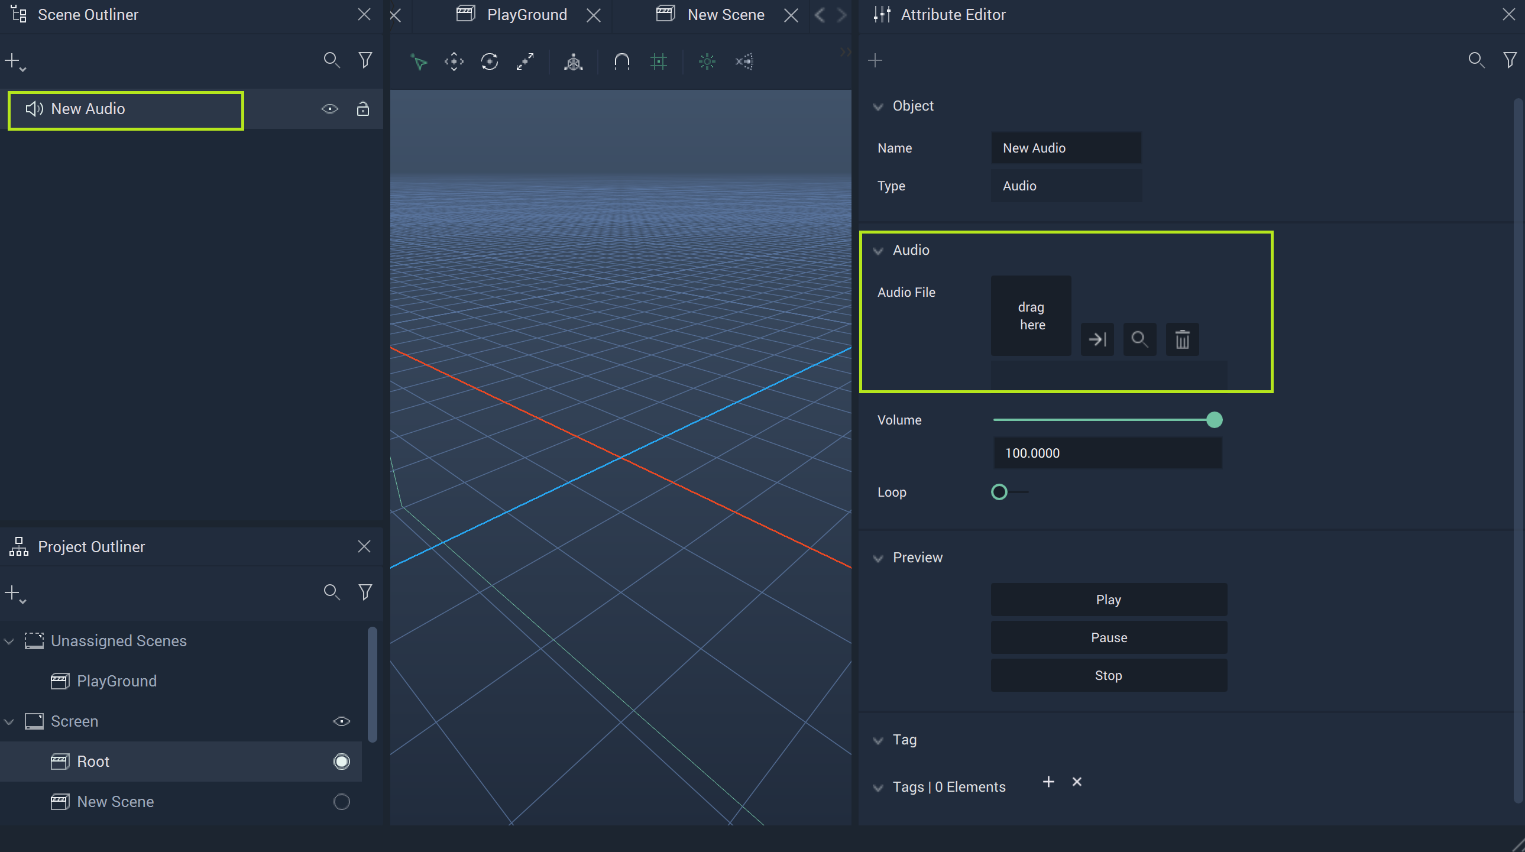Toggle the magnet snapping icon
This screenshot has width=1525, height=852.
(x=621, y=61)
